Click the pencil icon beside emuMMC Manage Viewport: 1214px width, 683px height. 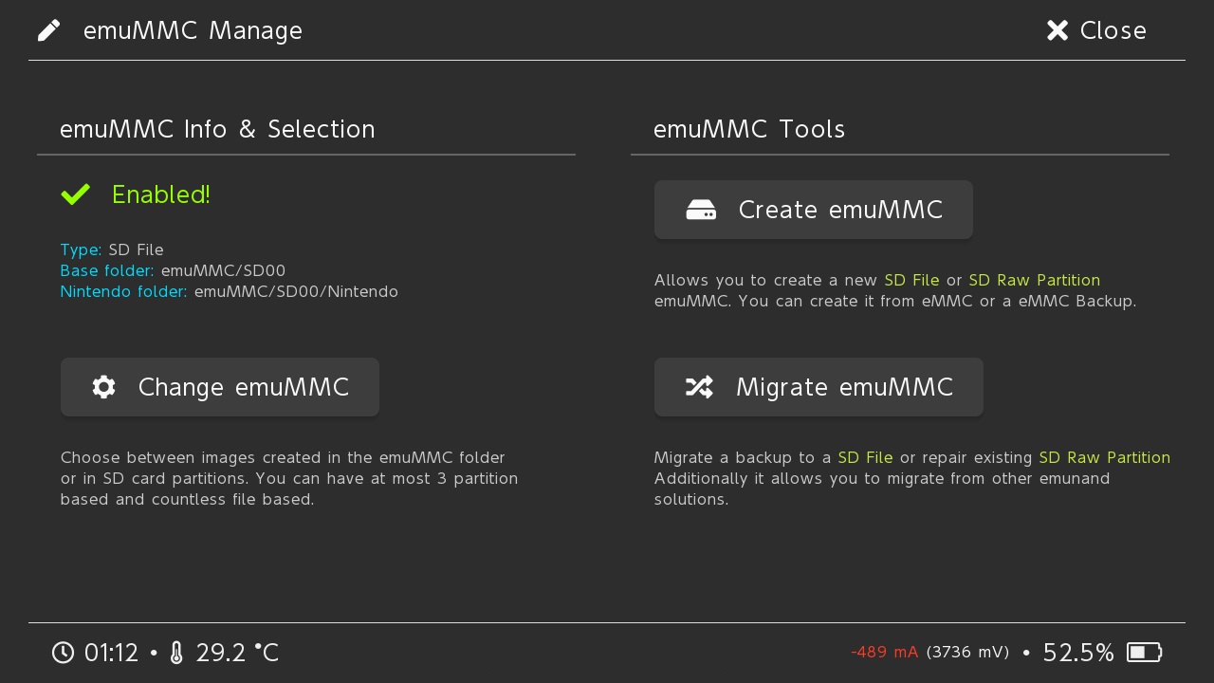49,30
